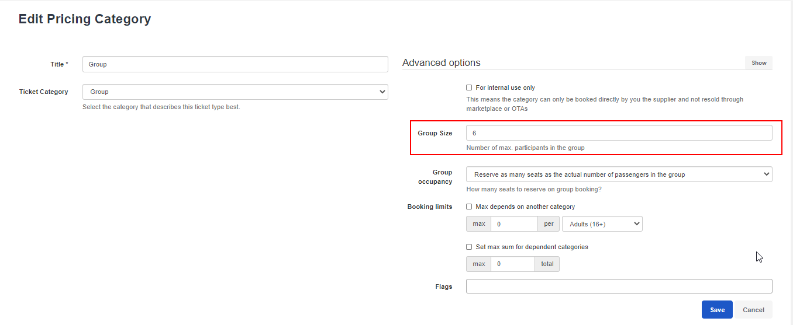Click the Group occupancy dropdown chevron

[x=767, y=174]
